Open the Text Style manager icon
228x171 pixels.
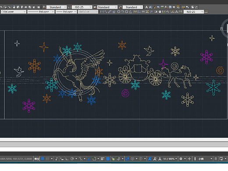(44, 7)
